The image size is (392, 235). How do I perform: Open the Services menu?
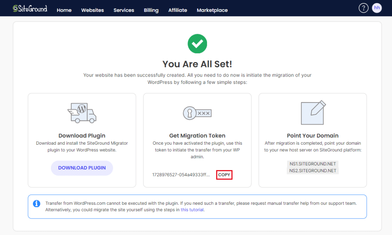[124, 10]
